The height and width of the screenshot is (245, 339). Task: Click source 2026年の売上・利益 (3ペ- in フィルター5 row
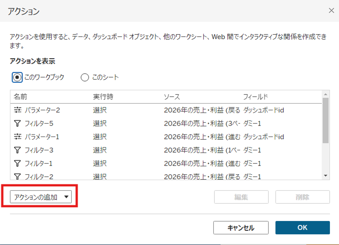202,123
